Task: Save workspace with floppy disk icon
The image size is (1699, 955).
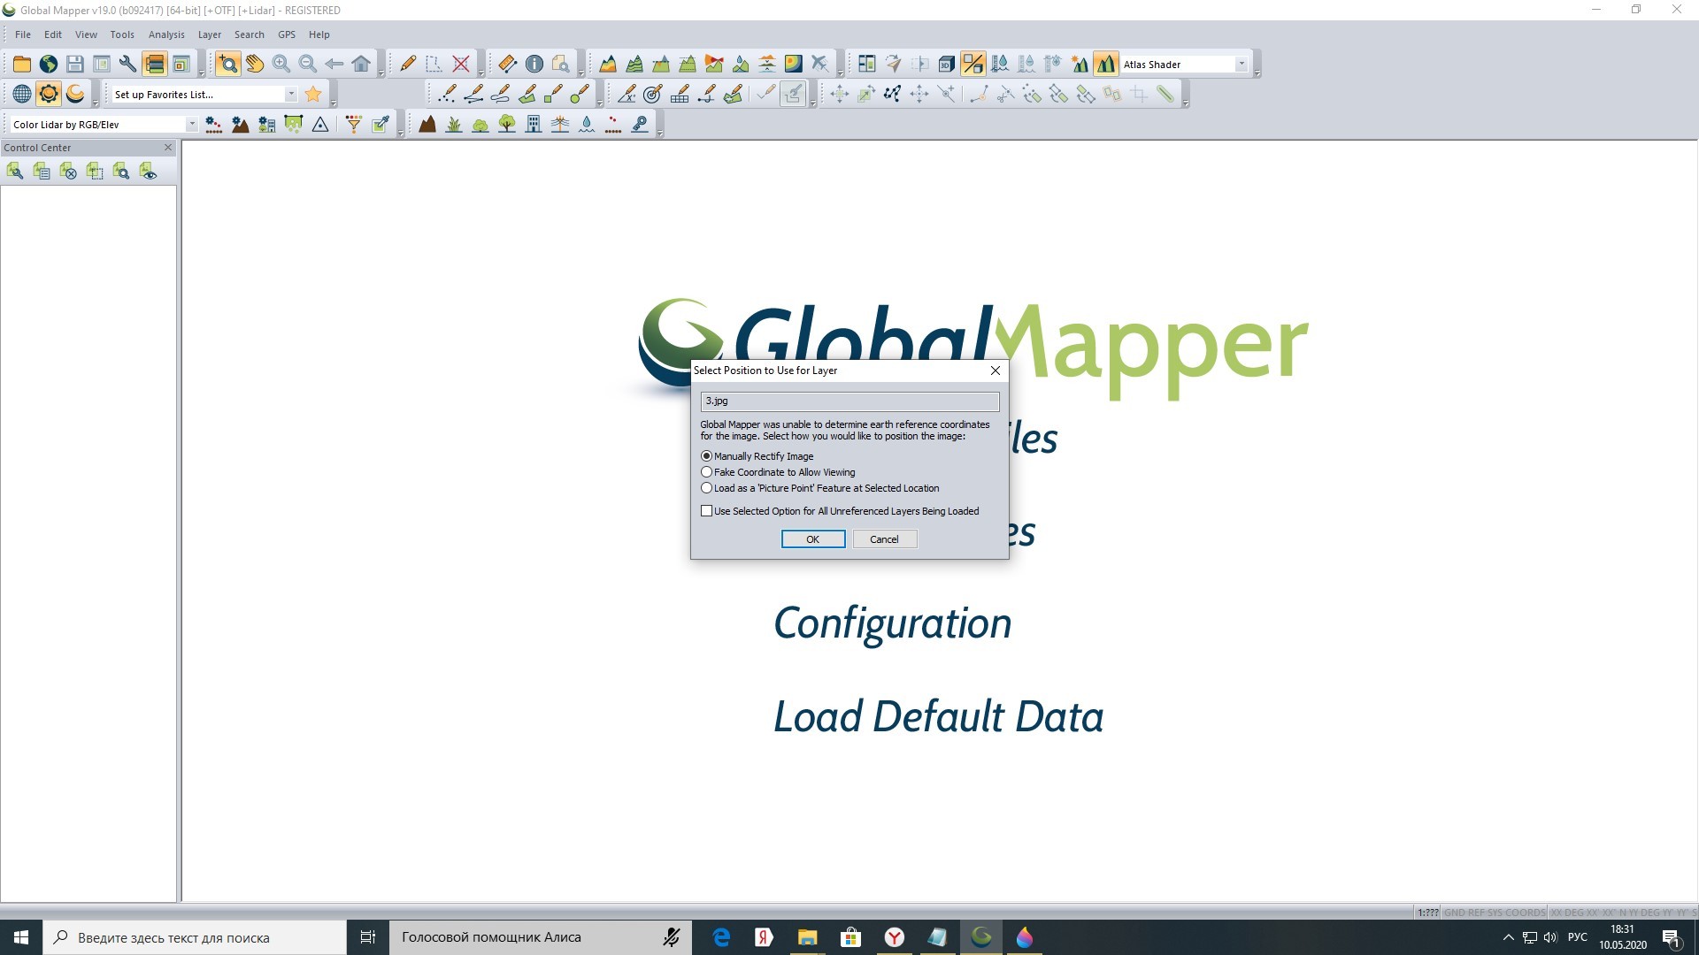Action: pyautogui.click(x=75, y=64)
